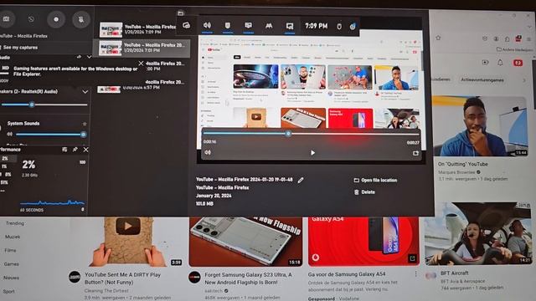Toggle the Gallery widget from Game Bar
536x301 pixels.
click(290, 26)
